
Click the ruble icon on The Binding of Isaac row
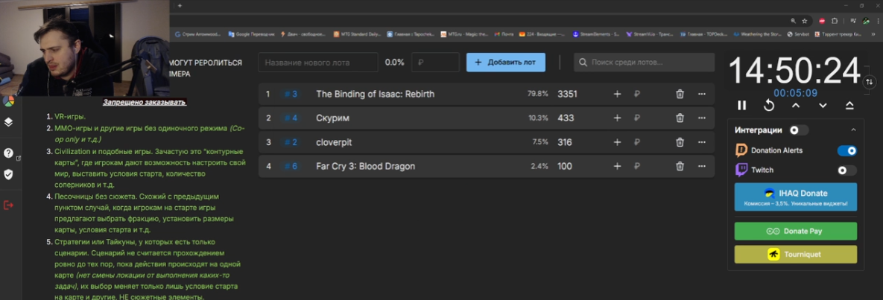pos(637,94)
